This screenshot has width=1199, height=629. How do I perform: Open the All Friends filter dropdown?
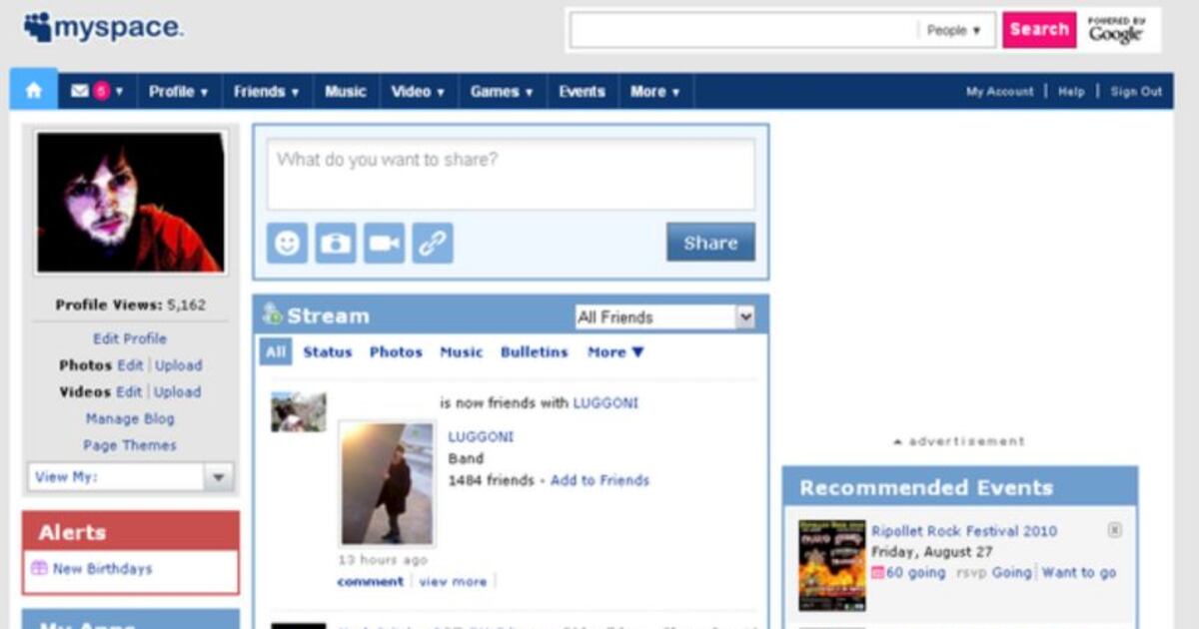tap(746, 315)
